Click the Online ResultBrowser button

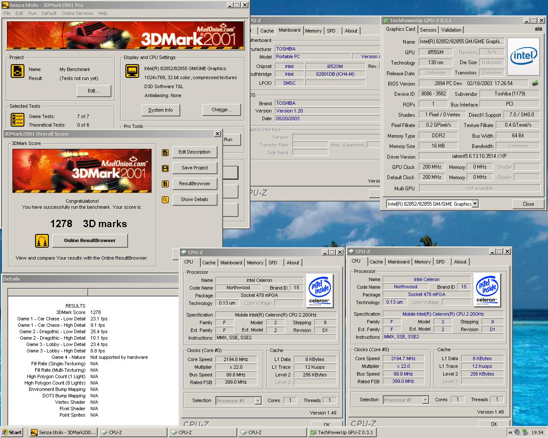(x=90, y=241)
